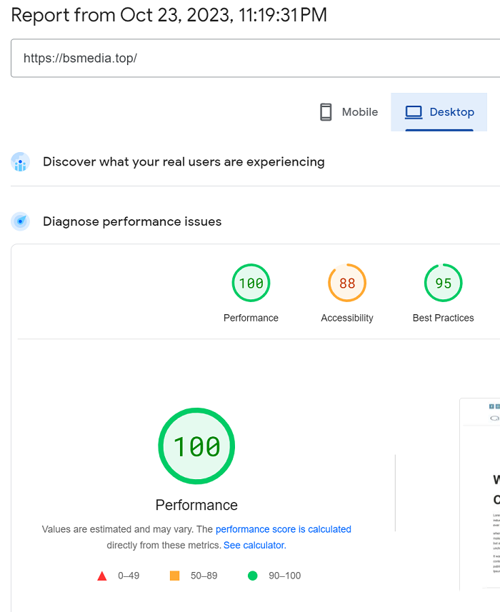Click 'Diagnose performance issues' heading
The width and height of the screenshot is (500, 612).
pos(132,221)
